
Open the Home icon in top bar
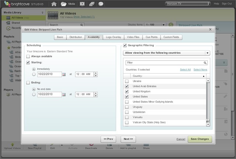point(54,4)
